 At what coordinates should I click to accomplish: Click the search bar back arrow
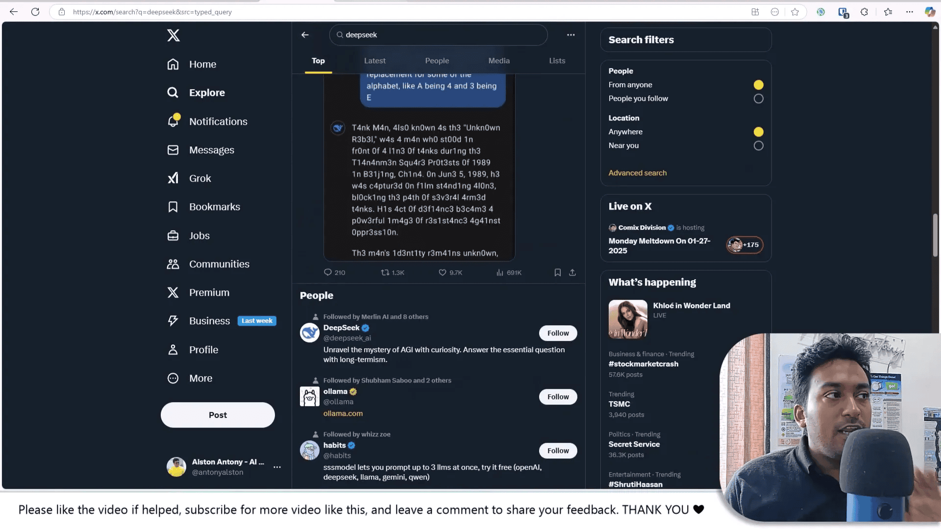pos(305,34)
